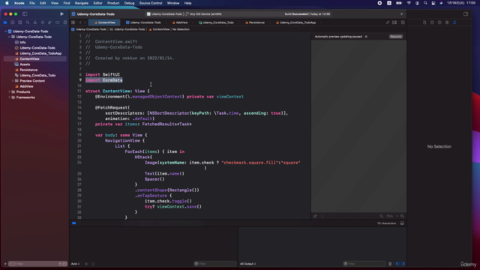Show the History inspector
Viewport: 480px width, 270px height.
[x=432, y=22]
